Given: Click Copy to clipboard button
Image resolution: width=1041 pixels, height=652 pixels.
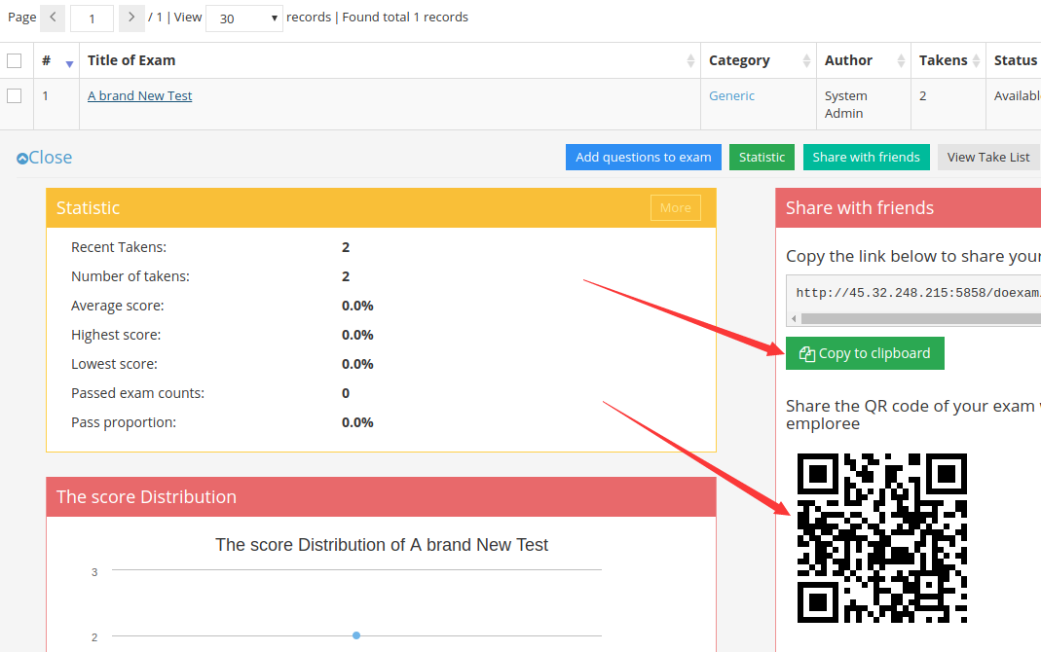Looking at the screenshot, I should pyautogui.click(x=865, y=353).
